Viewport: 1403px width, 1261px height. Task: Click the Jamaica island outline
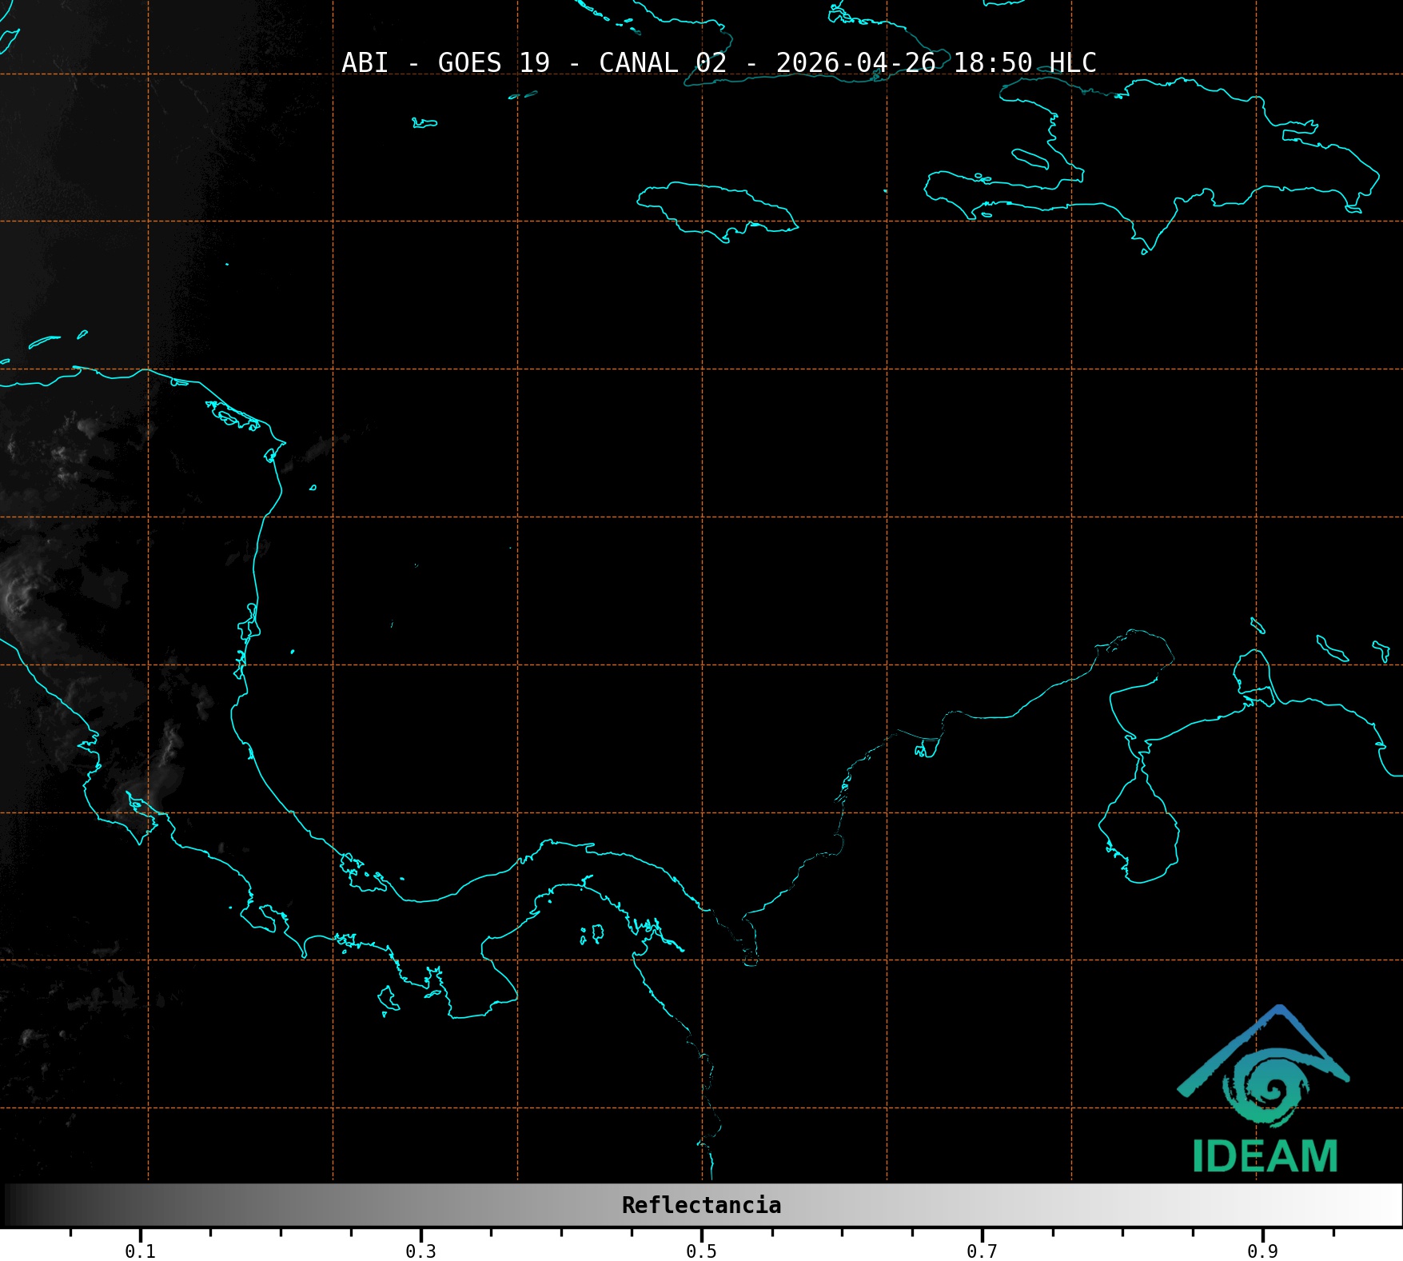click(715, 209)
